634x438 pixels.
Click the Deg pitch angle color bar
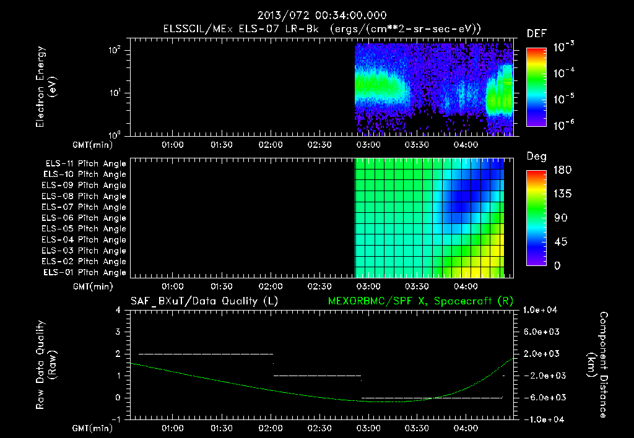pyautogui.click(x=537, y=218)
